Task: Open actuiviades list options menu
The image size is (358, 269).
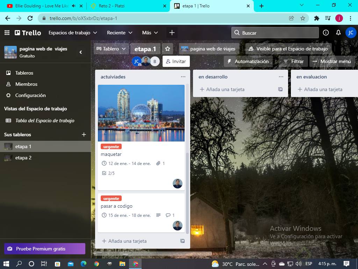Action: 183,77
